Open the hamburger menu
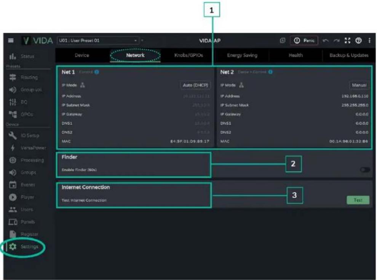Image resolution: width=377 pixels, height=280 pixels. coord(11,40)
